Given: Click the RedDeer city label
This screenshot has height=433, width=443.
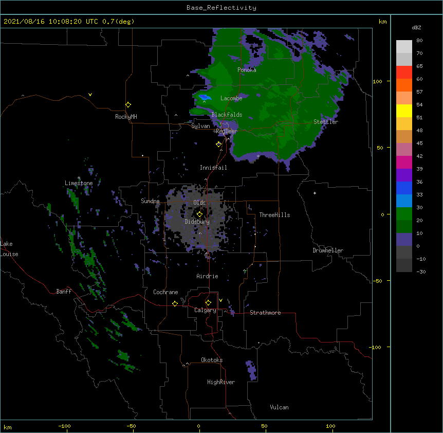Looking at the screenshot, I should 226,131.
